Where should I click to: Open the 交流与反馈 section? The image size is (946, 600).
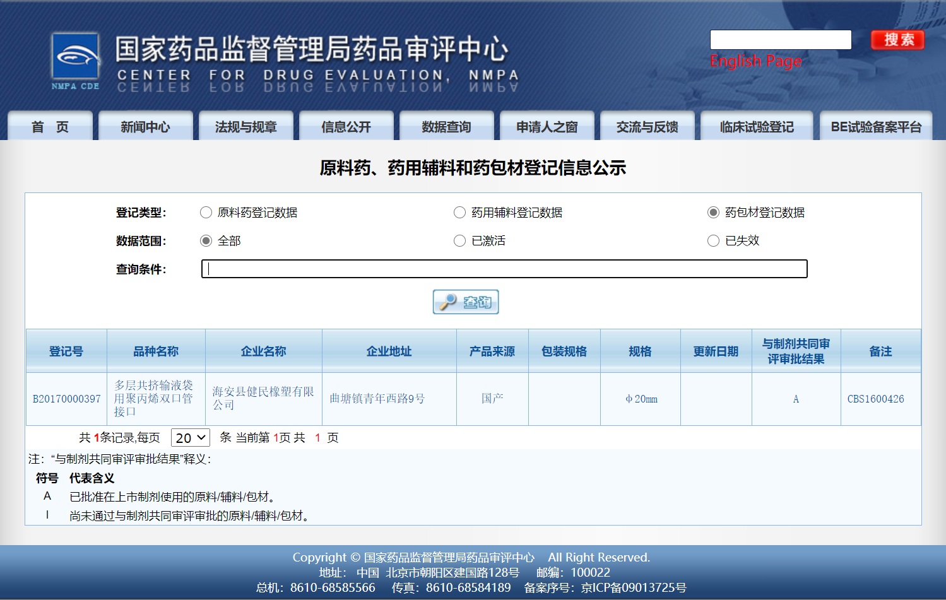[x=647, y=127]
